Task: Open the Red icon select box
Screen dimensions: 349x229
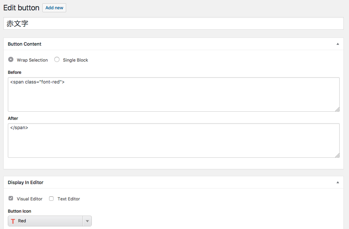Action: click(50, 221)
